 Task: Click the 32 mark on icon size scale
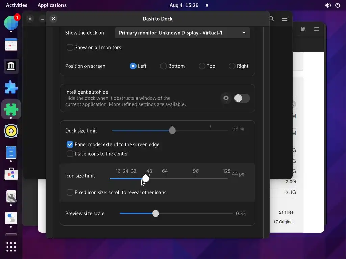[x=134, y=171]
